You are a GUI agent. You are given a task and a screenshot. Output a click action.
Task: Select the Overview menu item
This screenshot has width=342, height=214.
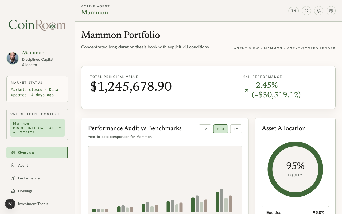37,152
